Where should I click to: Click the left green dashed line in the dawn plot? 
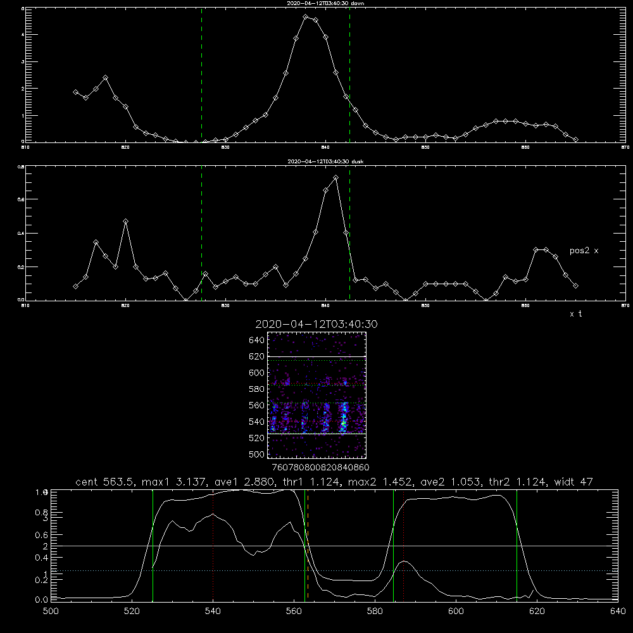pyautogui.click(x=201, y=75)
